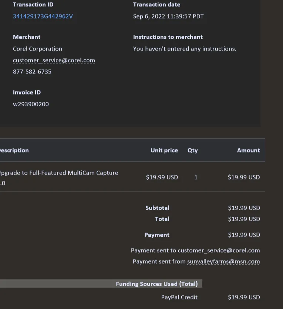
Task: Select Payment sent to customer_service@corel.com line
Action: tap(196, 250)
